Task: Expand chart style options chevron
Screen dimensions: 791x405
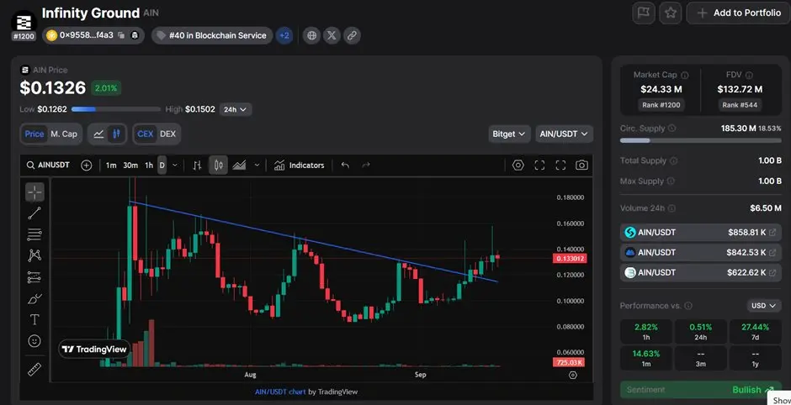Action: [257, 166]
